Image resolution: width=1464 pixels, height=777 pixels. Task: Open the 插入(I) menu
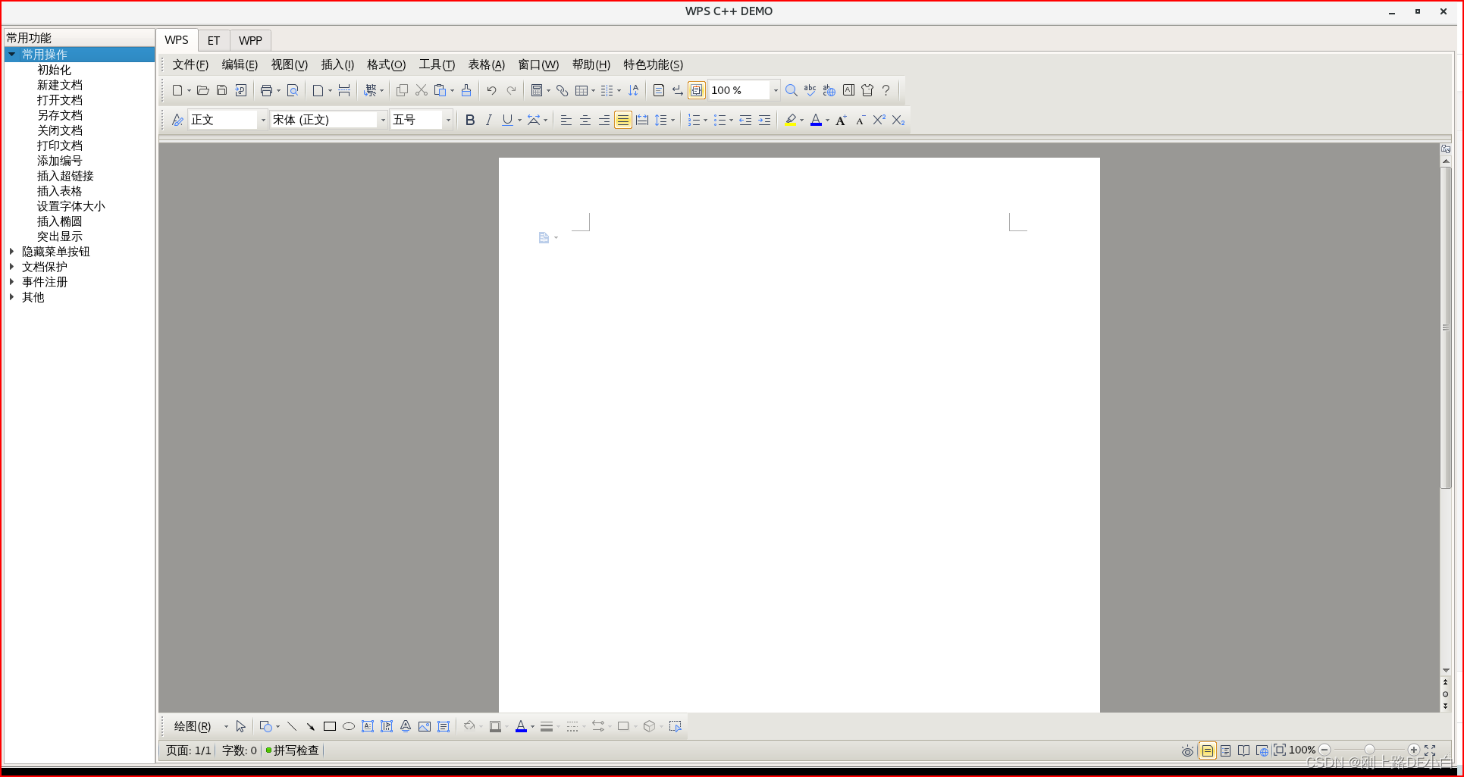pos(337,64)
